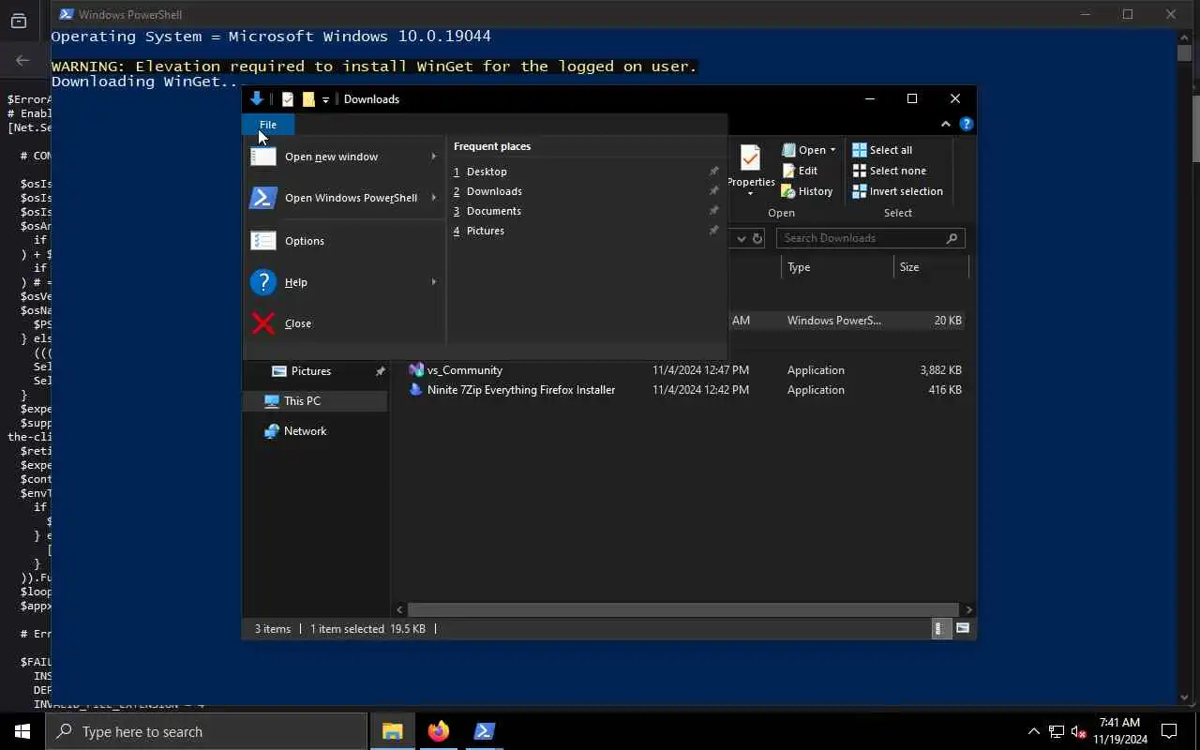Click the Ninite installer file icon
The height and width of the screenshot is (750, 1200).
(416, 390)
